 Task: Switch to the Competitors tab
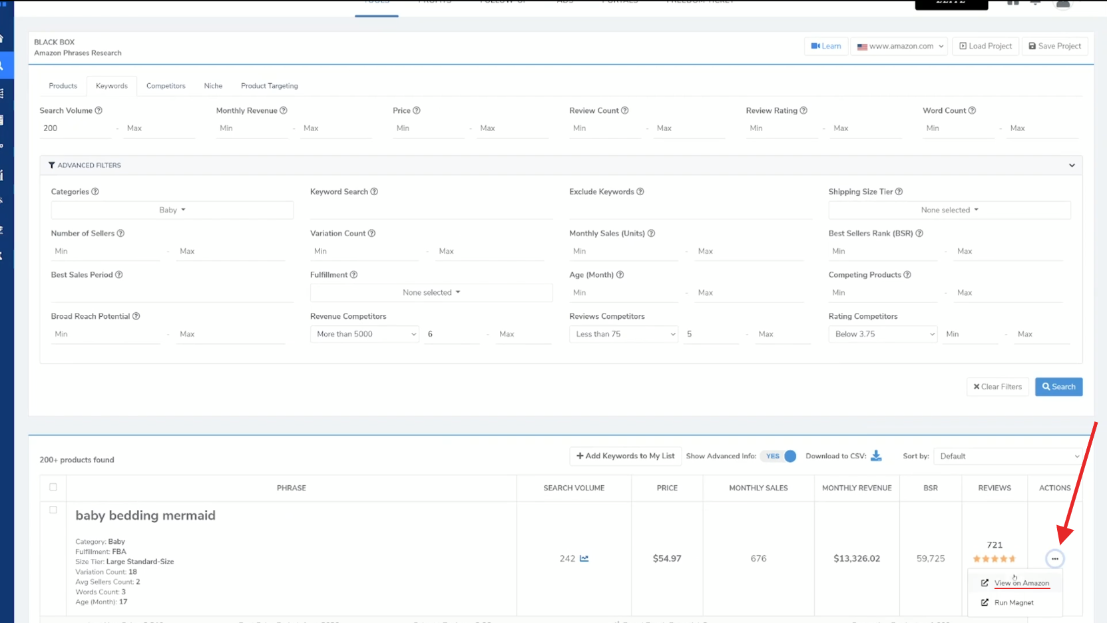click(166, 86)
